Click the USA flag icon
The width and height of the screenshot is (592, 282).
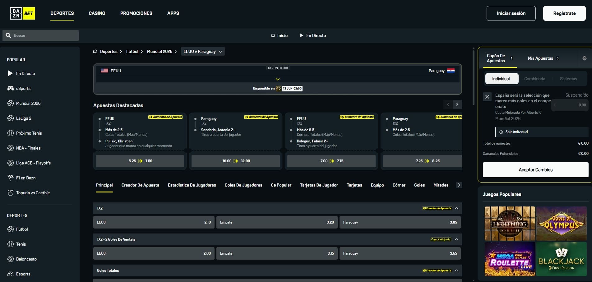point(104,71)
